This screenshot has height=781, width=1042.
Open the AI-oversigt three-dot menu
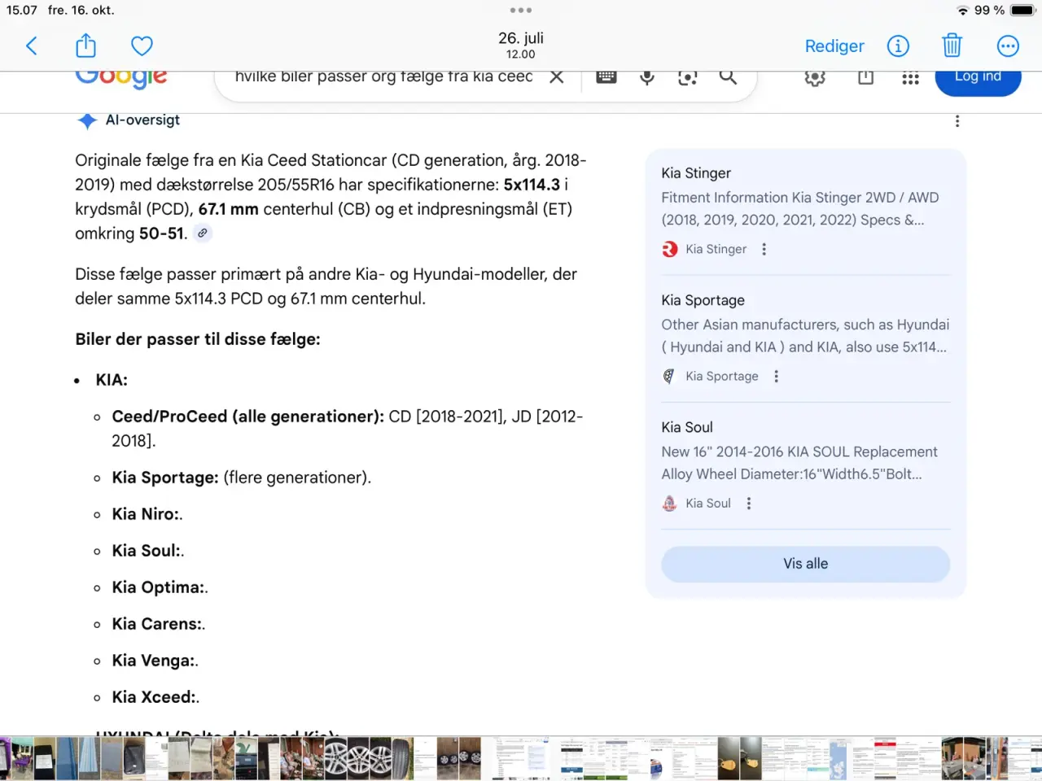tap(957, 121)
